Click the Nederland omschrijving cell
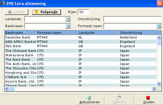 (x=128, y=37)
